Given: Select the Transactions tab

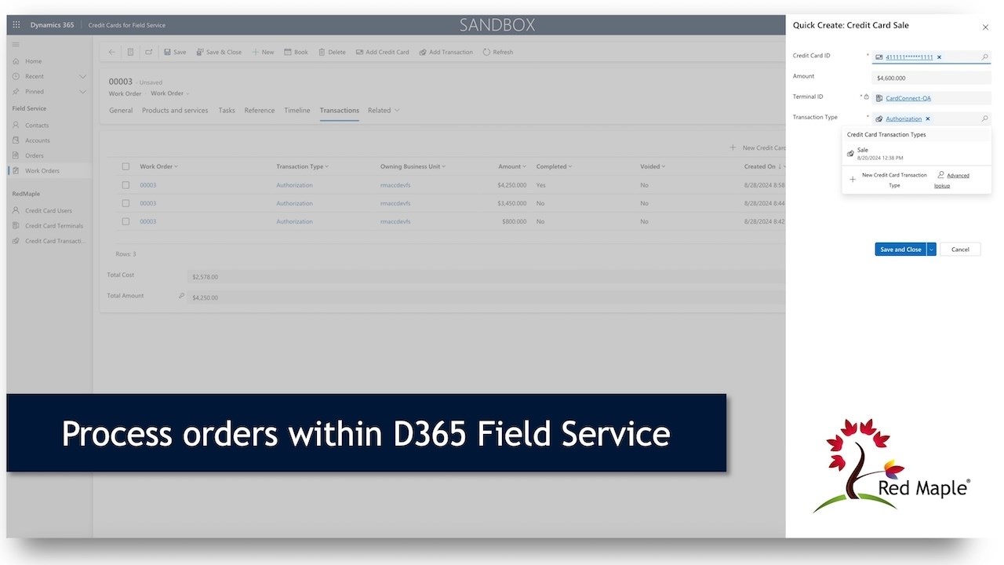Looking at the screenshot, I should pyautogui.click(x=340, y=111).
